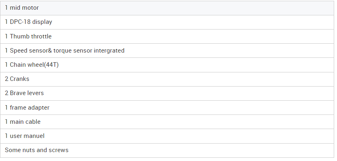The image size is (337, 161).
Task: Click the word "adapter" in frame row
Action: point(38,108)
